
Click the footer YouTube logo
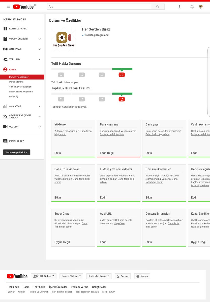click(17, 276)
